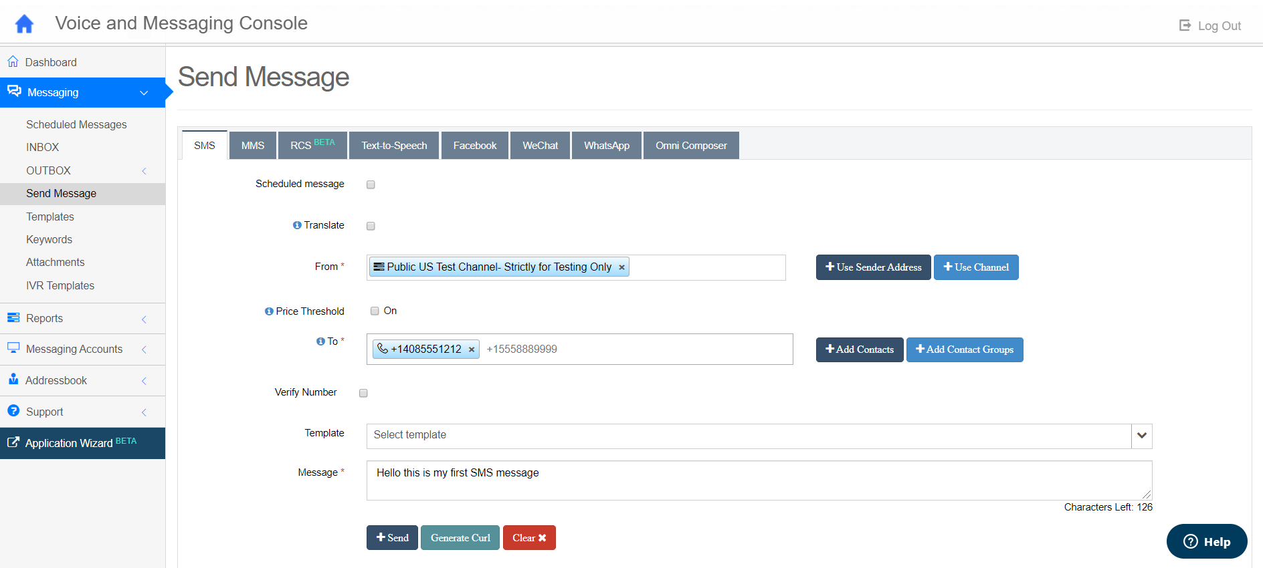Remove the Public US Test Channel tag
Viewport: 1263px width, 568px height.
coord(621,267)
